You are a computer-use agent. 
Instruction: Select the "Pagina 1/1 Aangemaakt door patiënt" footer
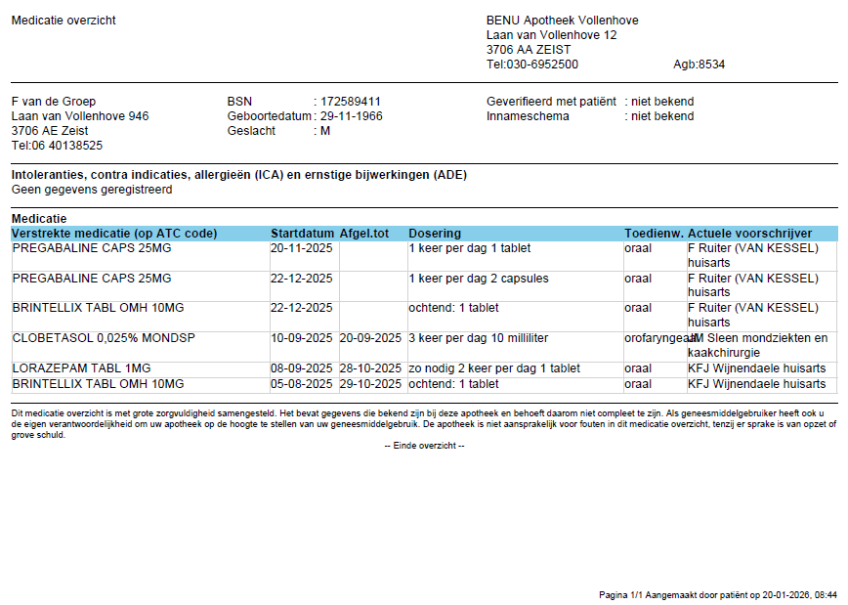(x=718, y=595)
